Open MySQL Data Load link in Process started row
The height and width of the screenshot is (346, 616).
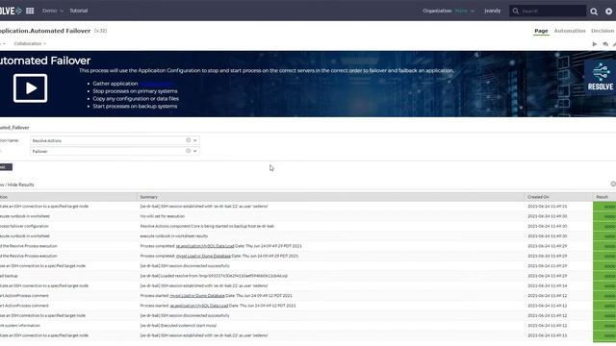coord(199,306)
